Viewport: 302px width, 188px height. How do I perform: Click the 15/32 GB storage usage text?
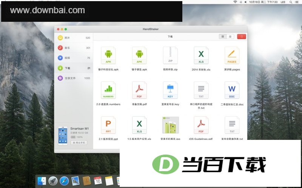79,133
